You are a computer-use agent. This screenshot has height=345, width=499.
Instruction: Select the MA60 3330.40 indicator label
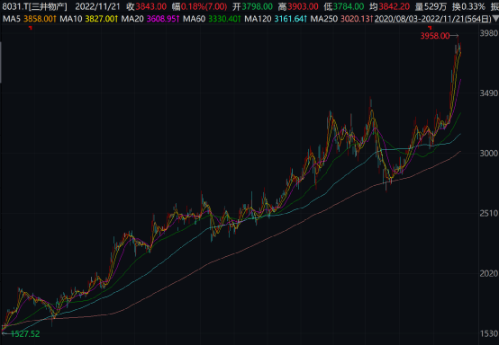212,19
